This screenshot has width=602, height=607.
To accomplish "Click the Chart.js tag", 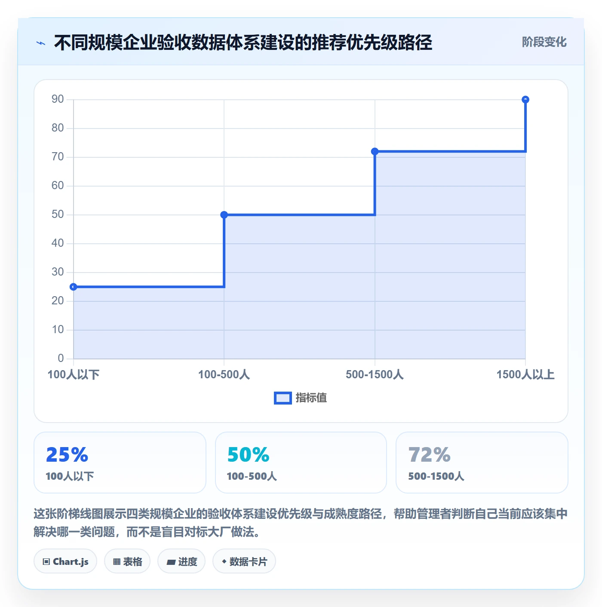I will 65,561.
